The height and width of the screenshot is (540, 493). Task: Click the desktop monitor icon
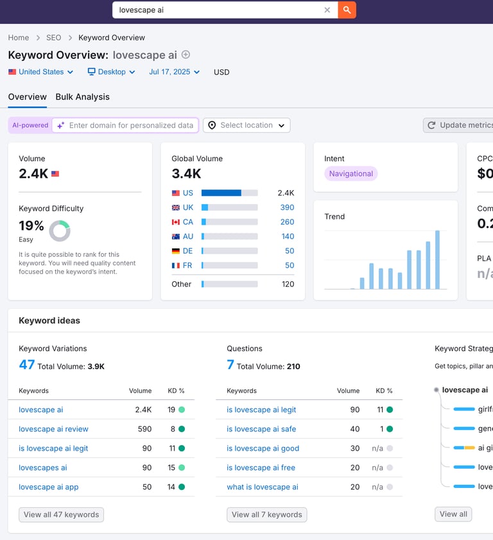click(x=91, y=72)
